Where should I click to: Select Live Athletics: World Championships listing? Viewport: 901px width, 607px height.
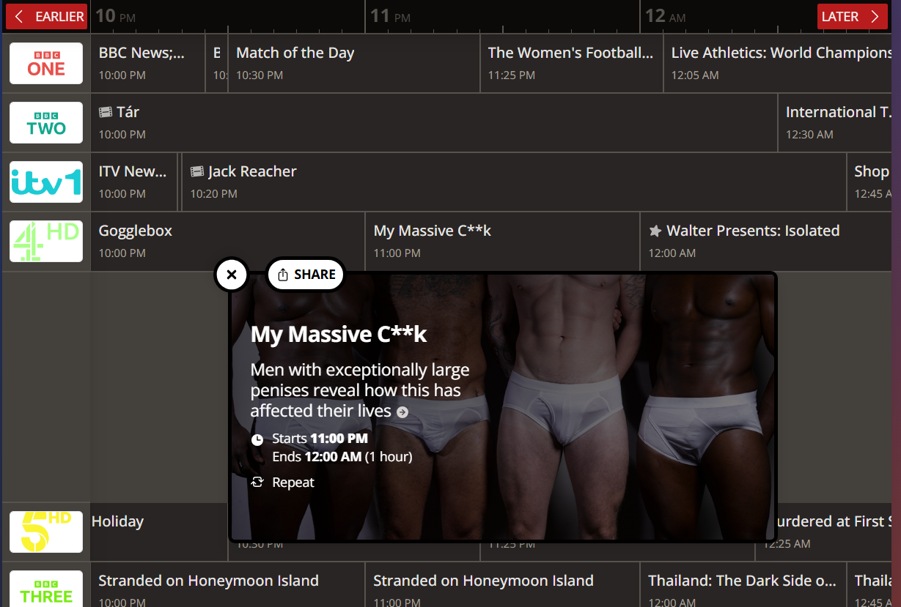pyautogui.click(x=778, y=63)
